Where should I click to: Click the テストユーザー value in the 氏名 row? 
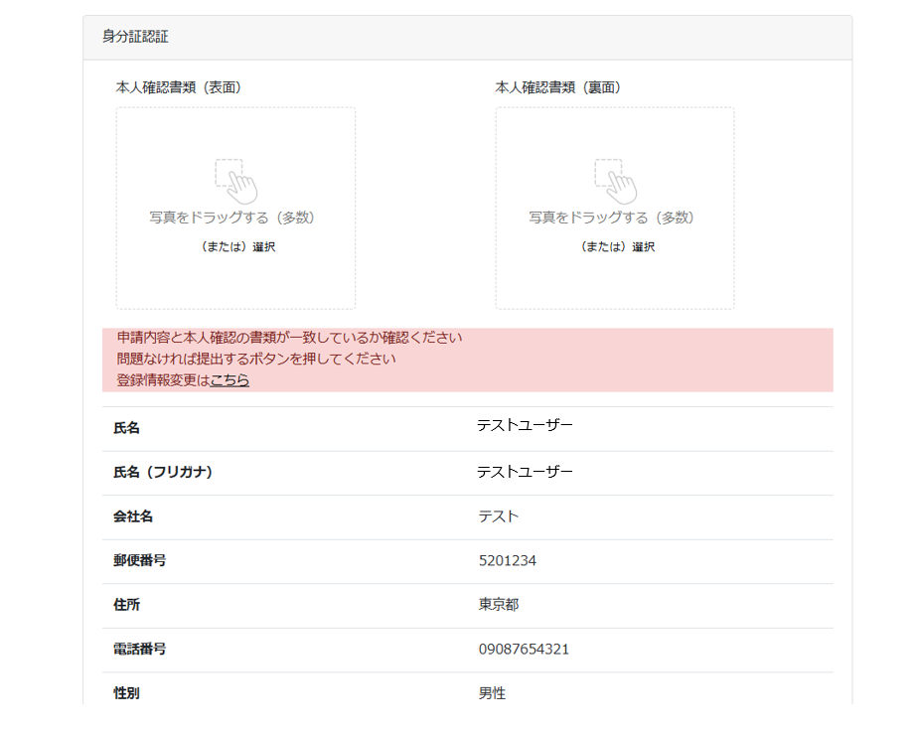tap(525, 426)
